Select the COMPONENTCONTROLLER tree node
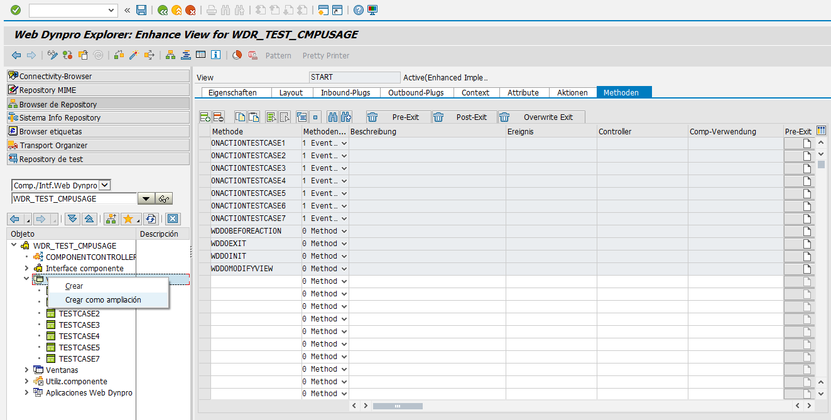This screenshot has height=420, width=831. click(x=90, y=257)
